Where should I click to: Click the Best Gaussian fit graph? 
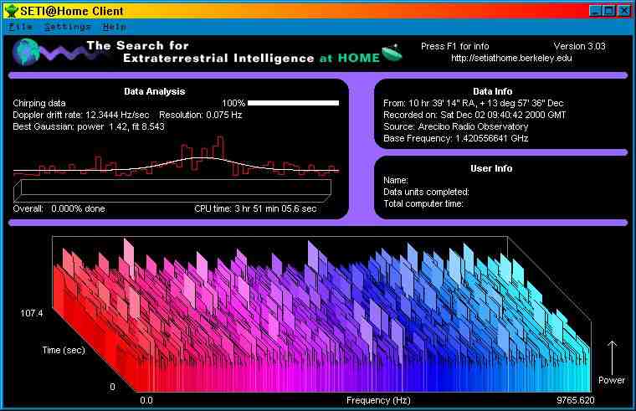pyautogui.click(x=176, y=157)
